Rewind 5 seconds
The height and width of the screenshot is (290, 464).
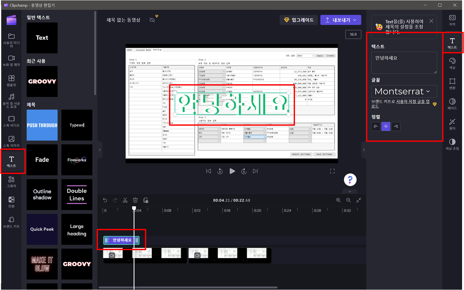coord(220,171)
